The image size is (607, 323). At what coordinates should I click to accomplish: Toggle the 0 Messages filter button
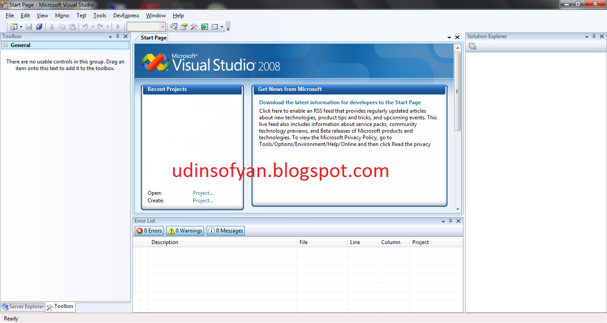[226, 231]
